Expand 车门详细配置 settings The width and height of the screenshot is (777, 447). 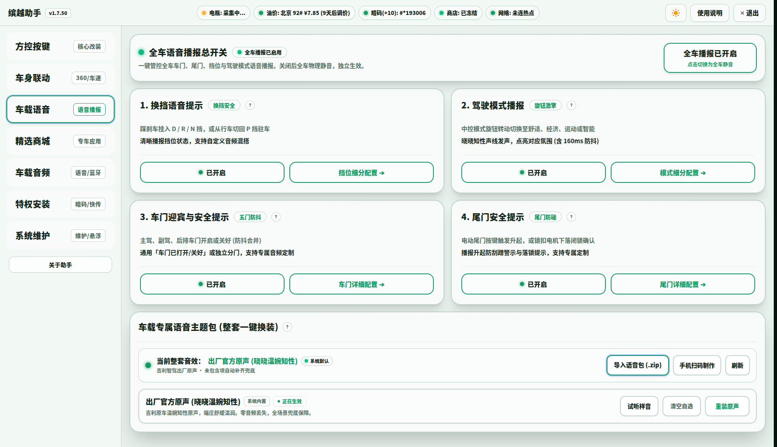coord(361,284)
